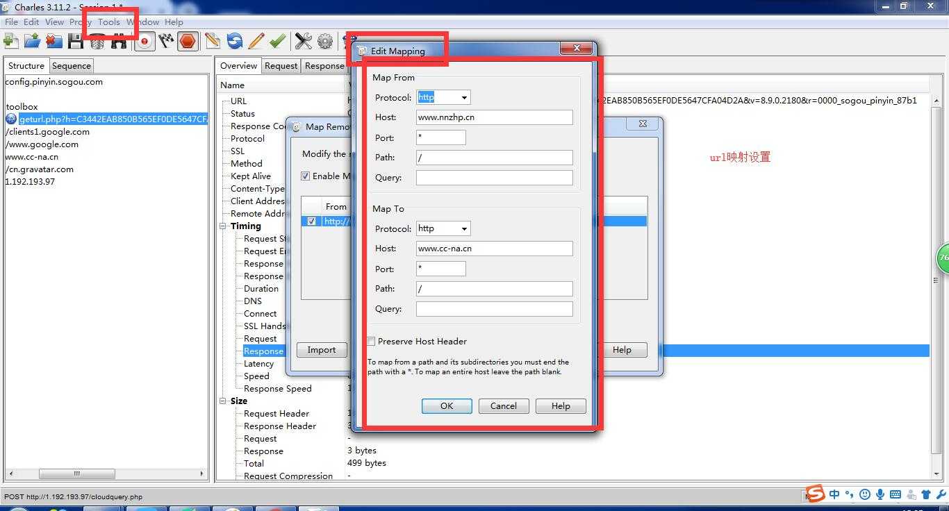Click the Map To Host field www.cc-na.cn
The height and width of the screenshot is (511, 949).
pyautogui.click(x=495, y=249)
